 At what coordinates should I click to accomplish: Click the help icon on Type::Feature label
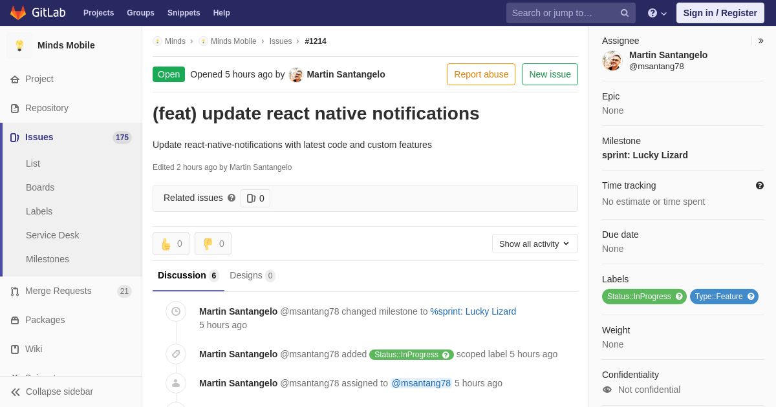point(751,297)
